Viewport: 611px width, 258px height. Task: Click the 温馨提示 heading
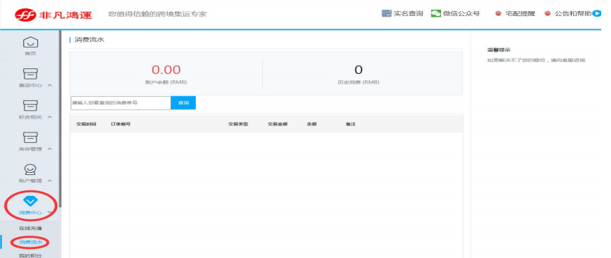[x=498, y=50]
